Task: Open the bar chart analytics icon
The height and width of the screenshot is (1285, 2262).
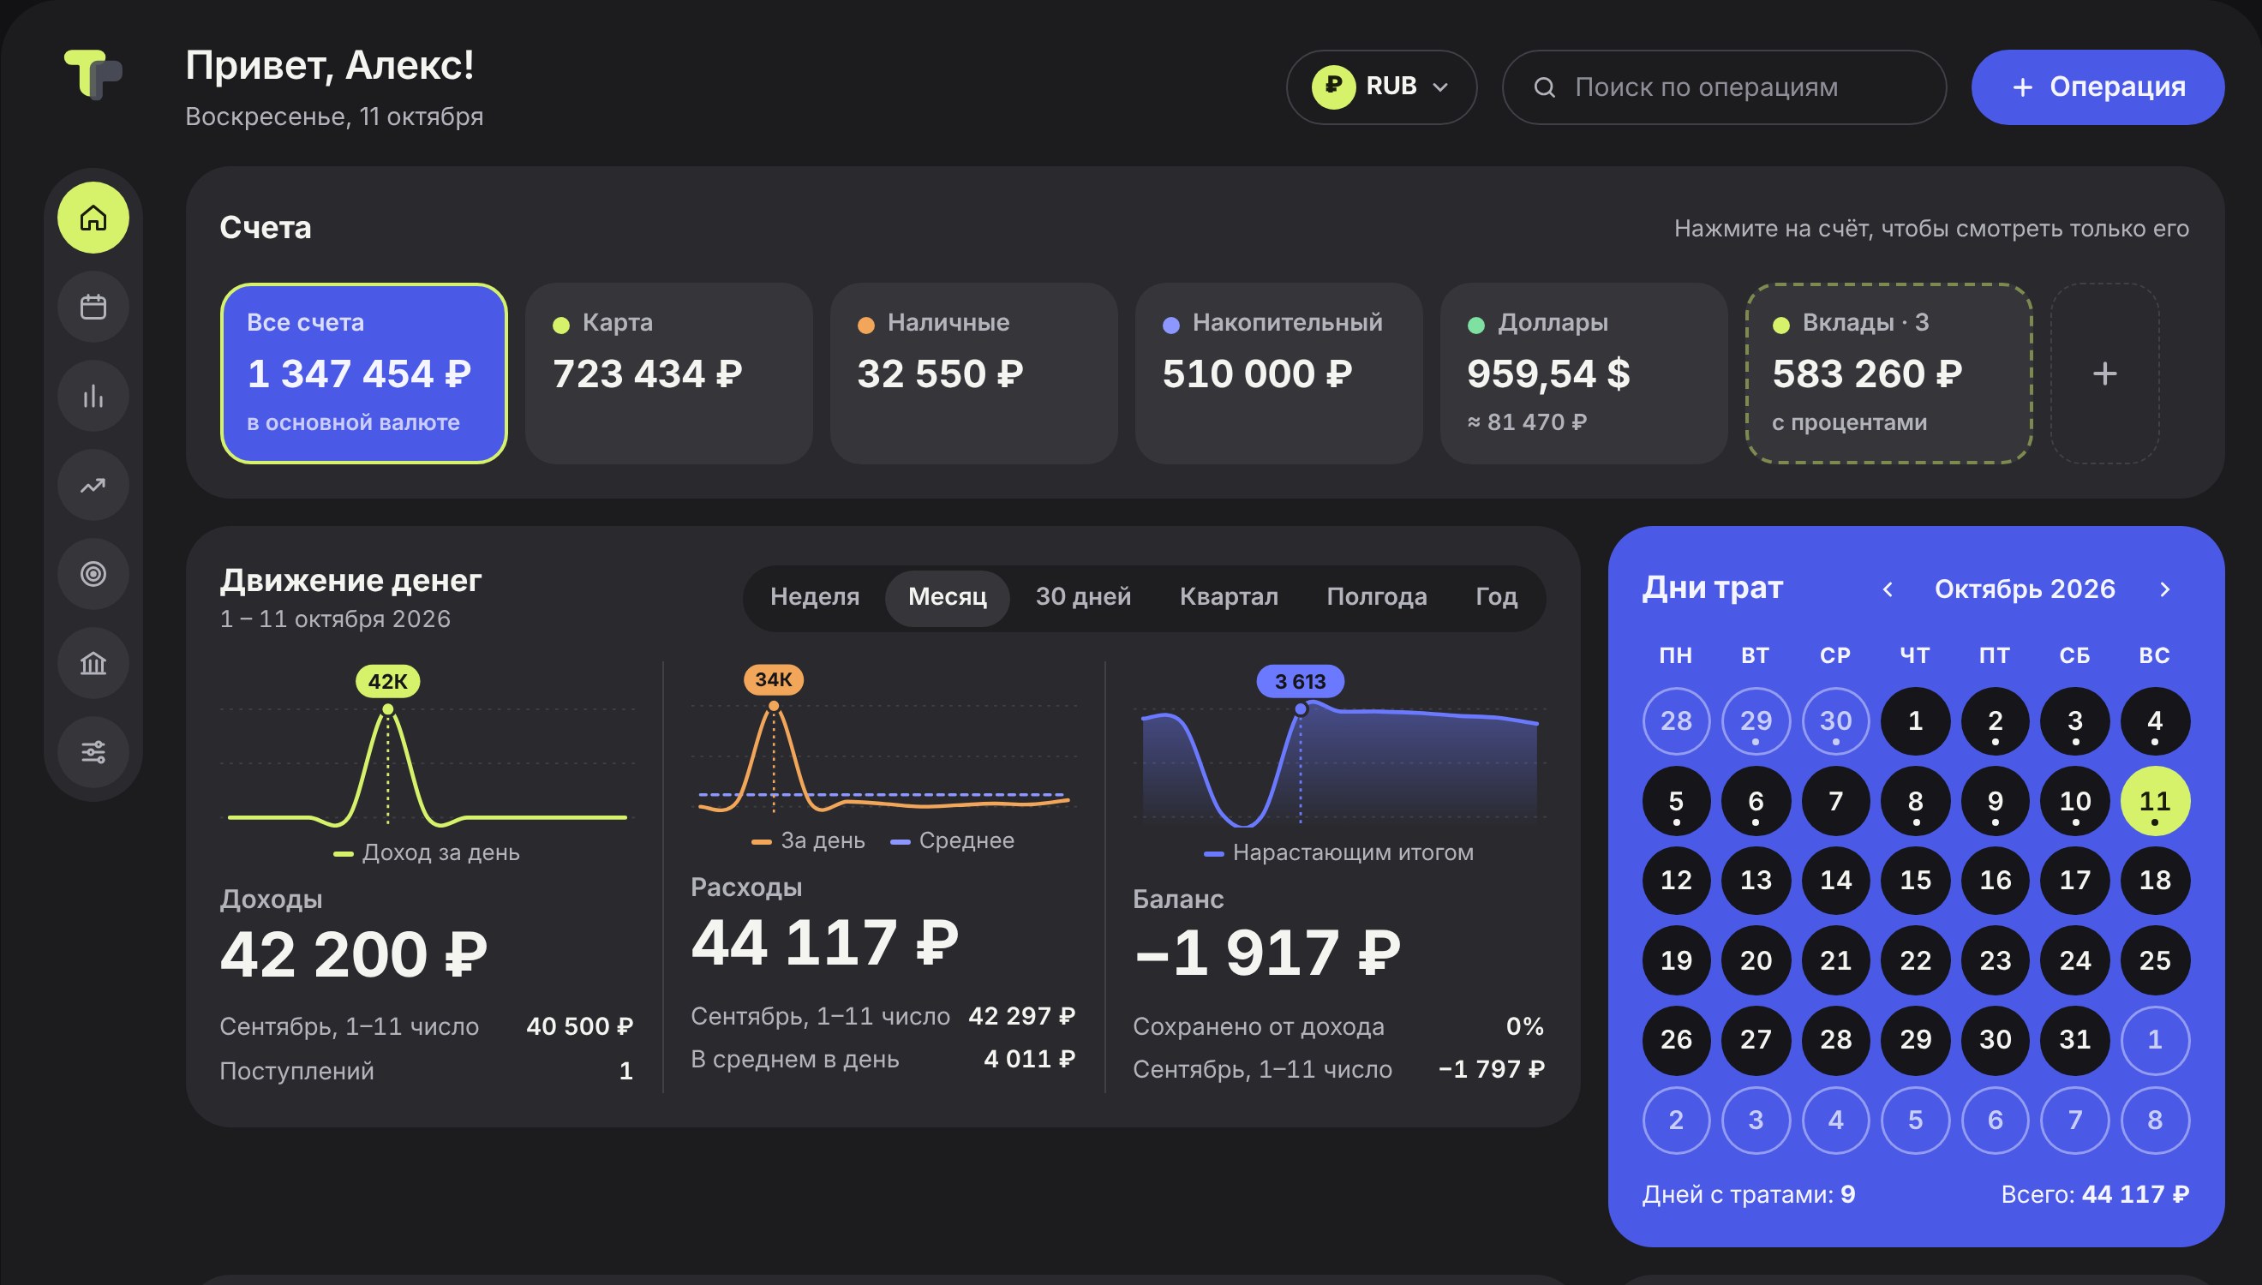Action: pos(93,397)
